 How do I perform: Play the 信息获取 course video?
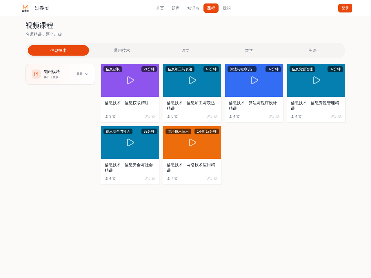[130, 80]
